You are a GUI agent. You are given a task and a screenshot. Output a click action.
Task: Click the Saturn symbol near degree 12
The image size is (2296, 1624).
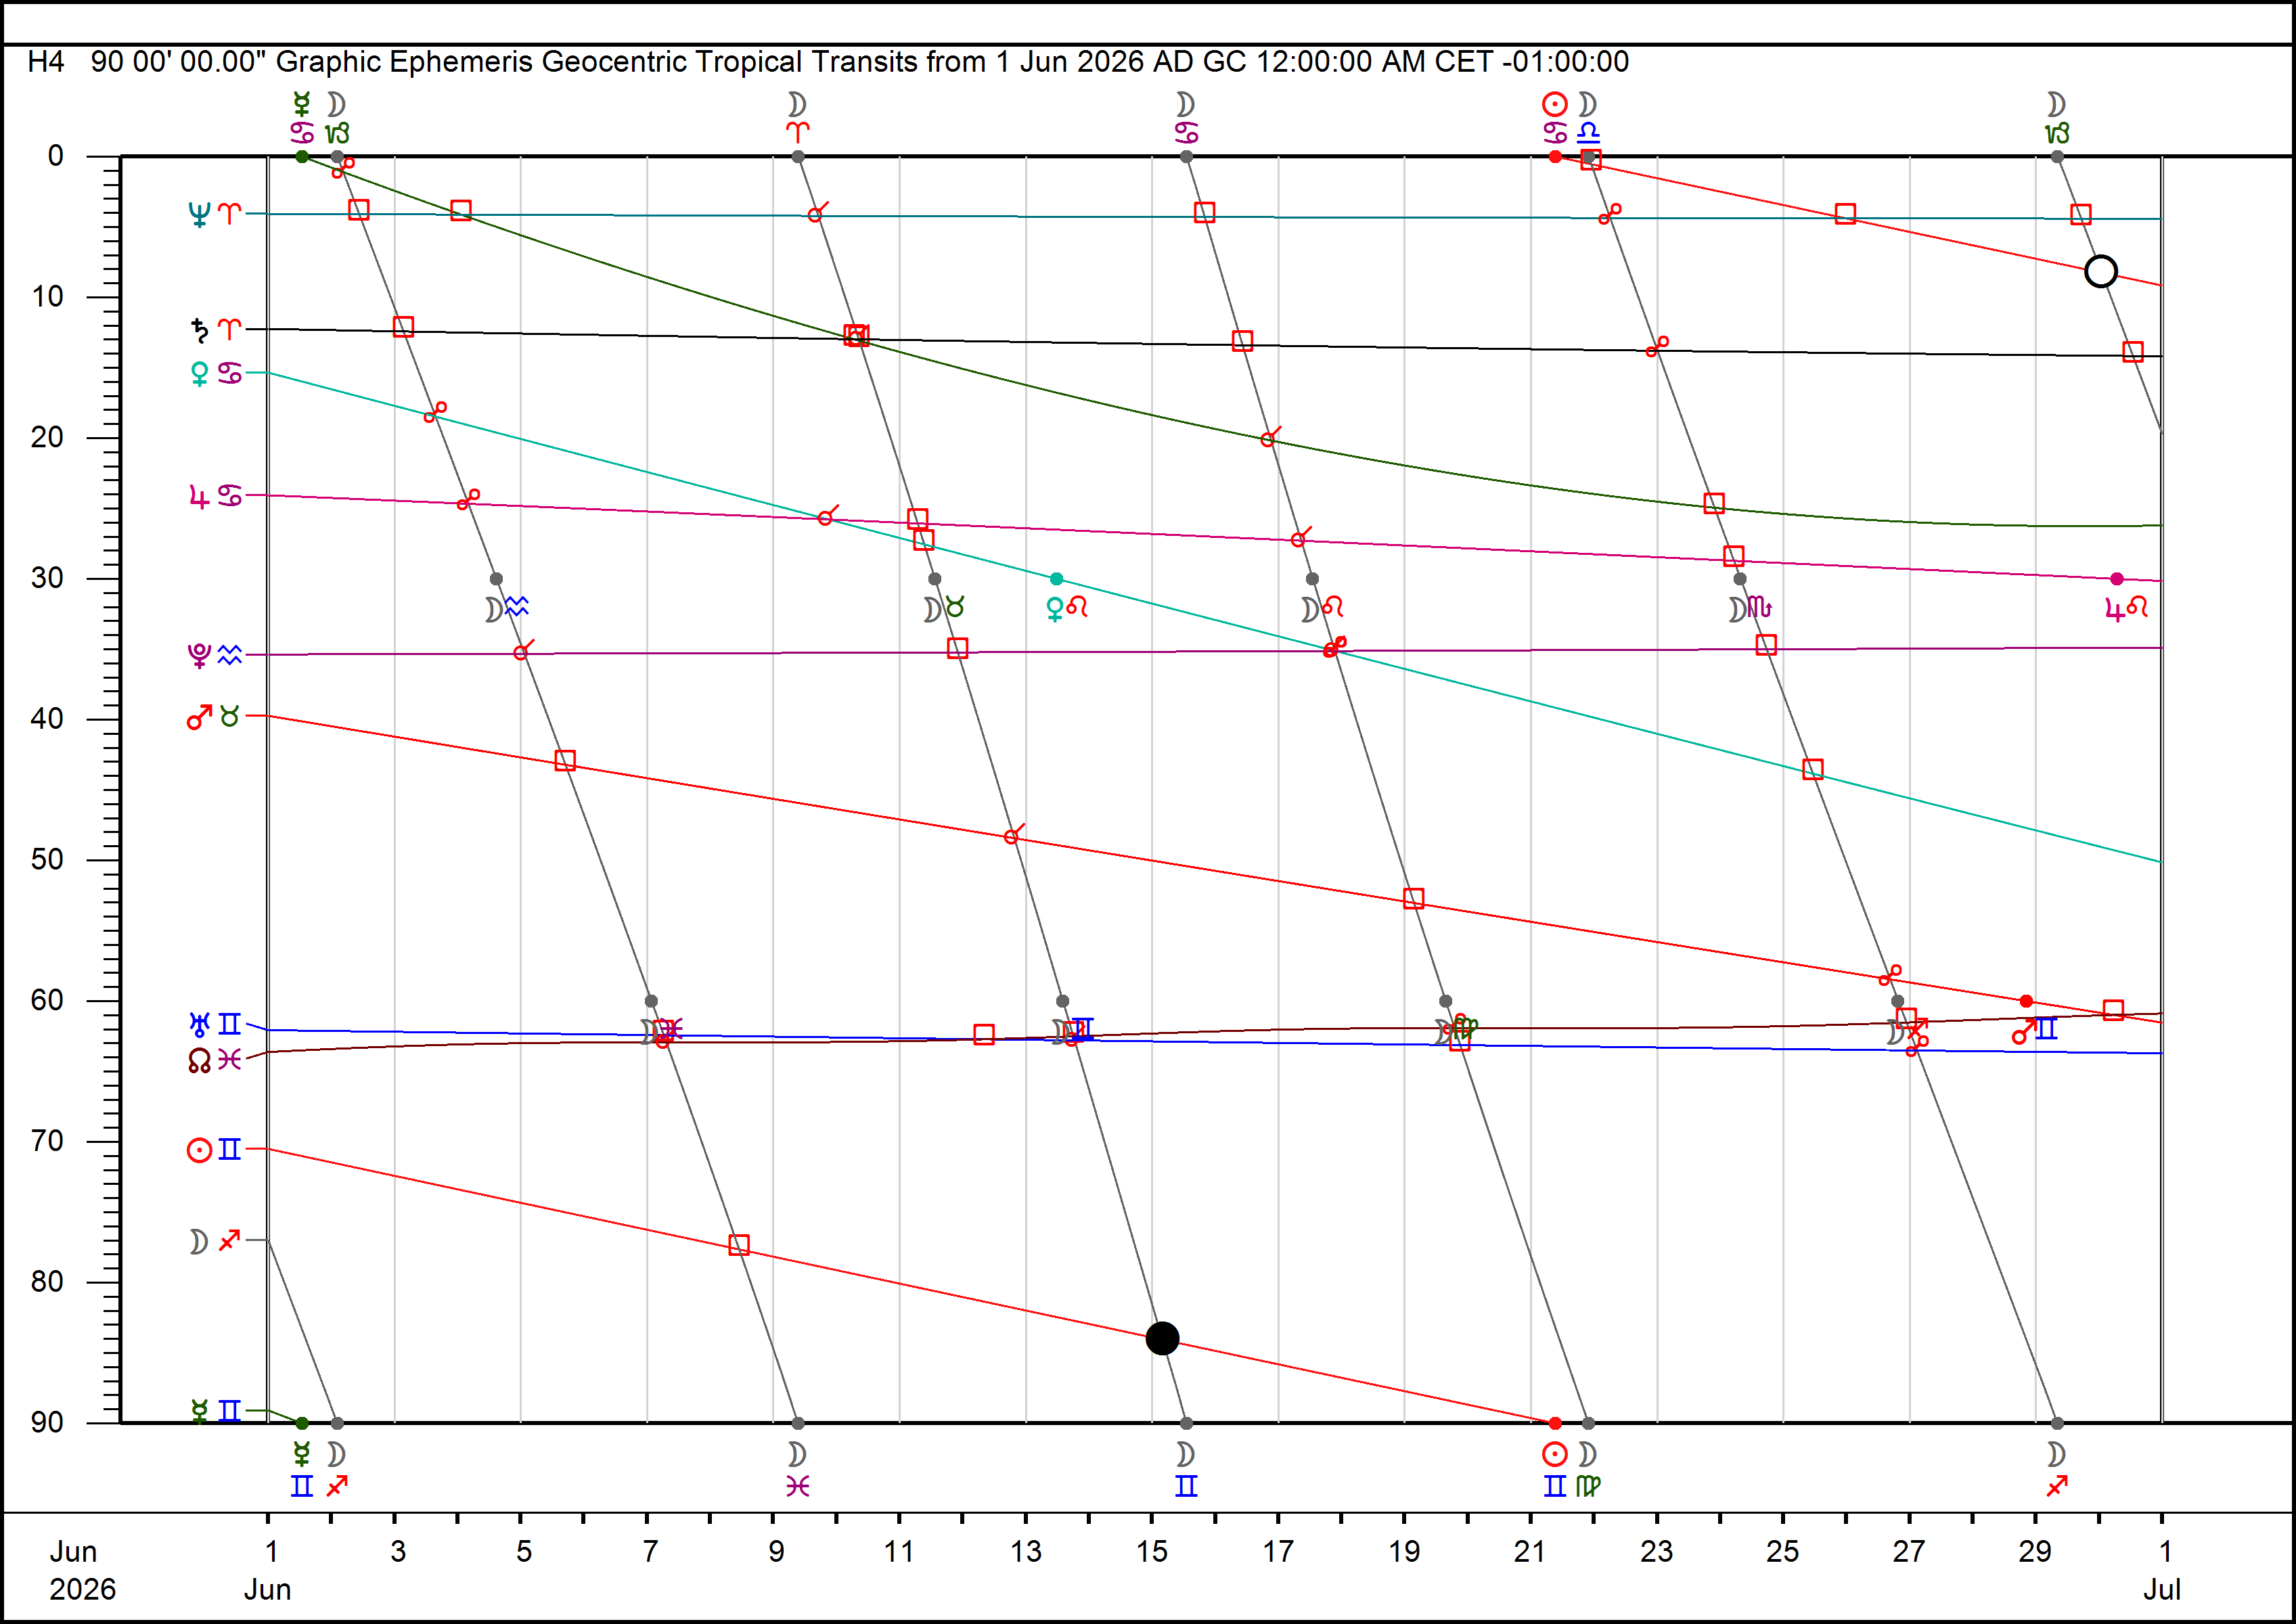200,329
